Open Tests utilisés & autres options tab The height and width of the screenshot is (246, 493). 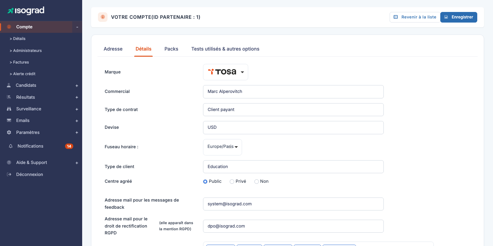point(225,49)
